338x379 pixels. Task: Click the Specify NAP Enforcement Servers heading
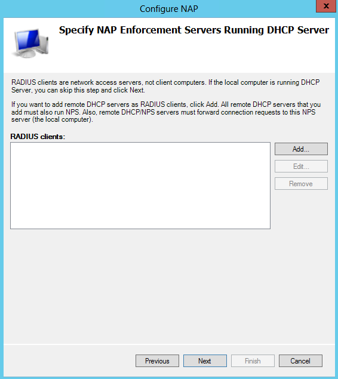tap(194, 30)
